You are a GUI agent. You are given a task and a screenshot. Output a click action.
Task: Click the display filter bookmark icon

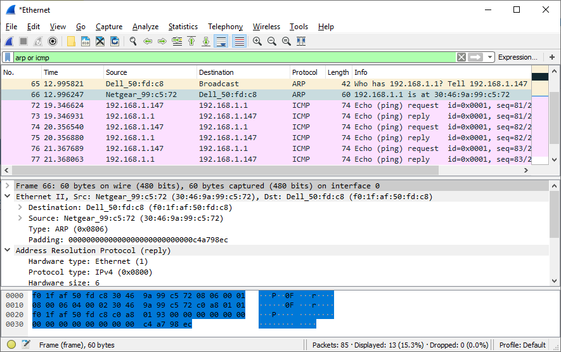click(x=8, y=57)
